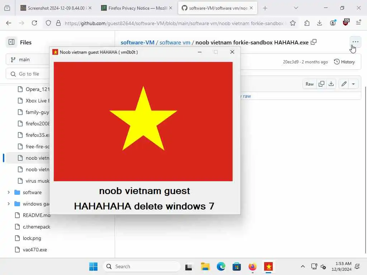367x275 pixels.
Task: Open more edit options dropdown arrow
Action: [353, 84]
